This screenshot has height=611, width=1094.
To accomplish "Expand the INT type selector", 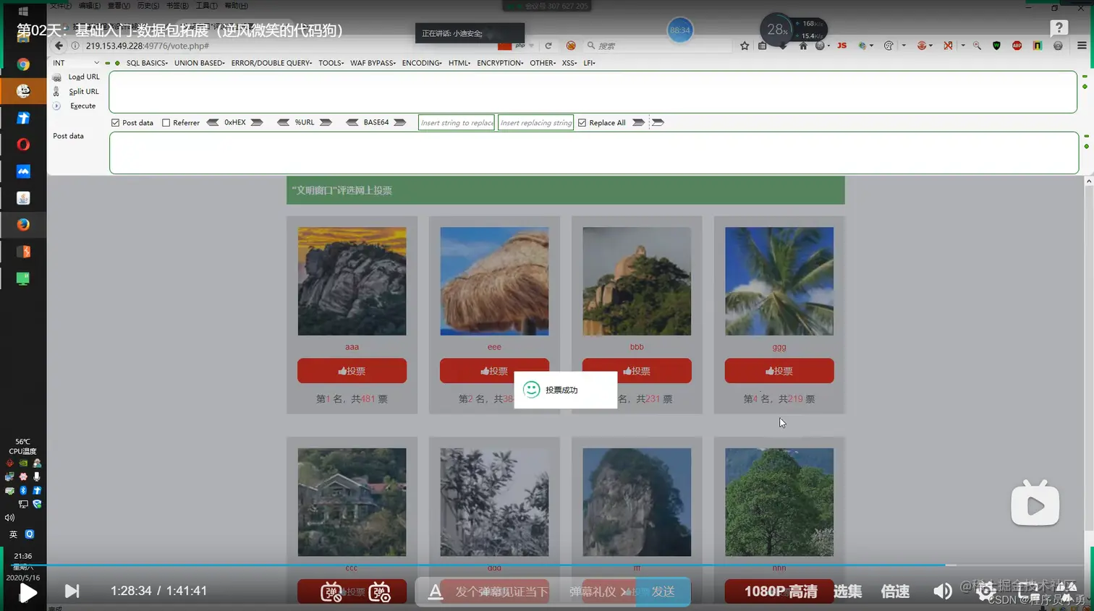I will pyautogui.click(x=76, y=63).
